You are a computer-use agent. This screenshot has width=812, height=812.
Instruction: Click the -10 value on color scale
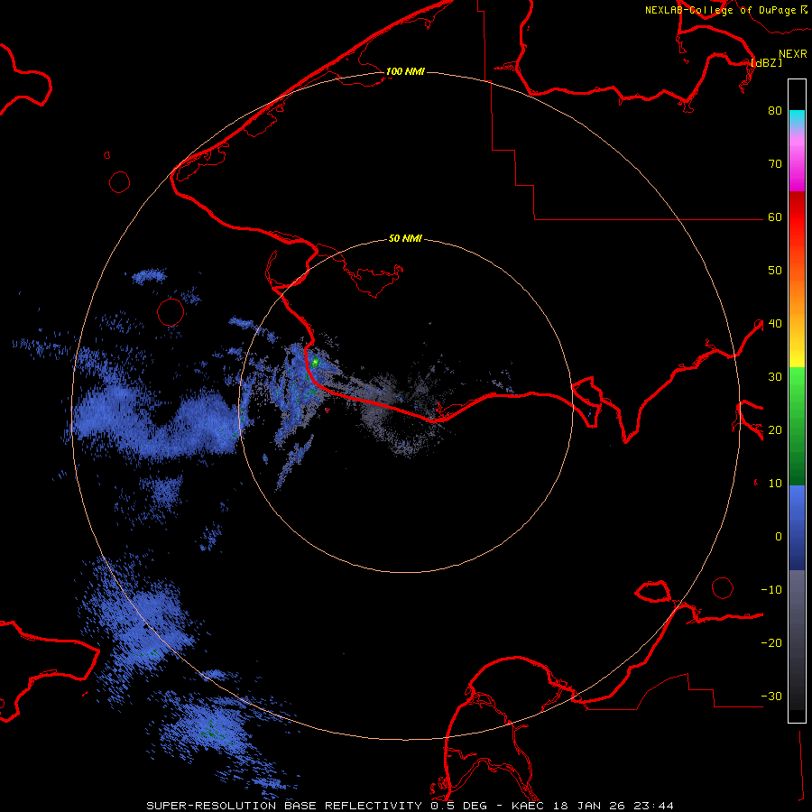[771, 590]
